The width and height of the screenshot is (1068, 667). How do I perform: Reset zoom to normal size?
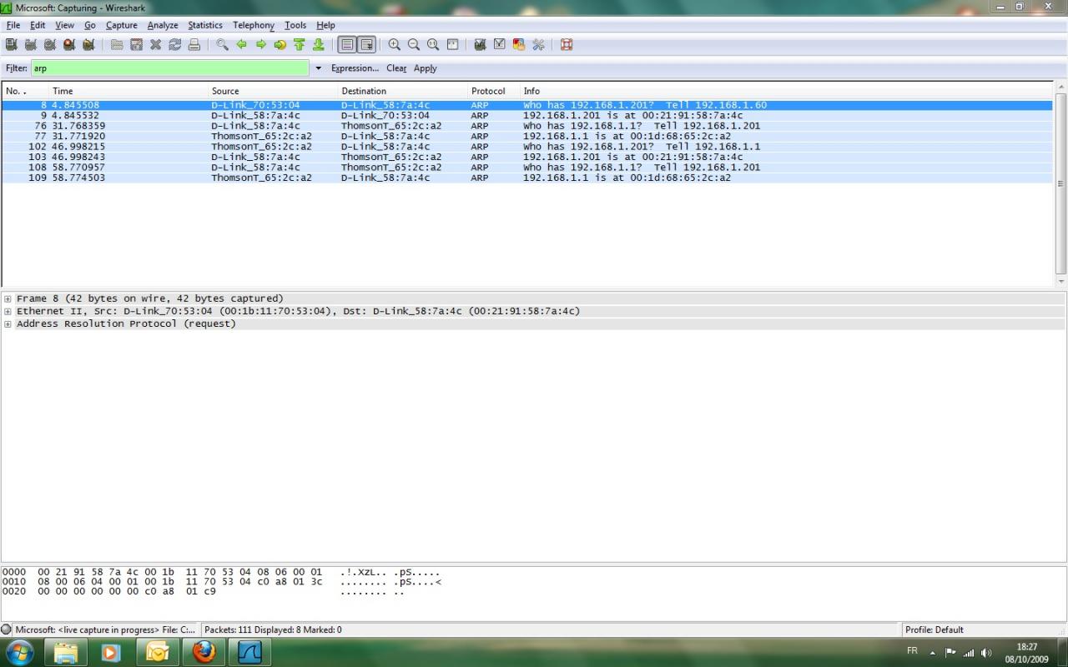point(432,44)
